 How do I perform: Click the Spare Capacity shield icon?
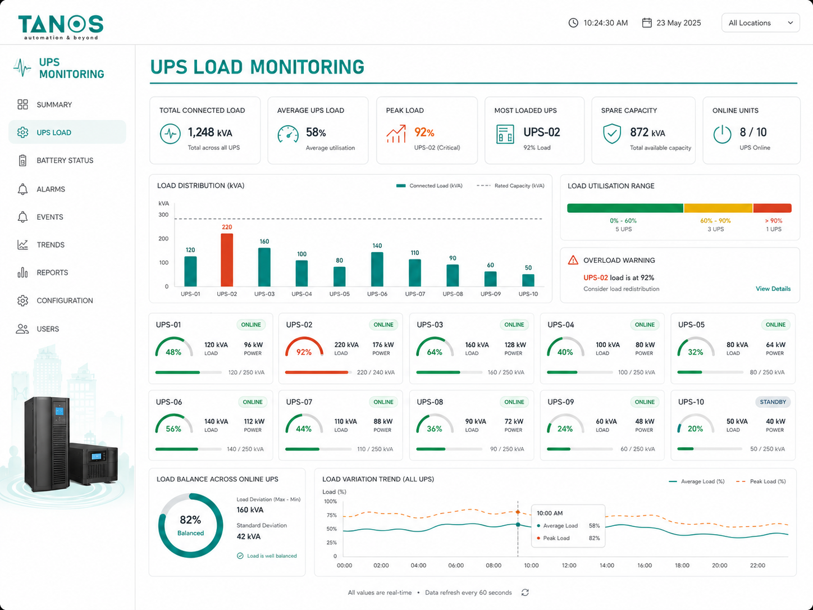coord(611,134)
